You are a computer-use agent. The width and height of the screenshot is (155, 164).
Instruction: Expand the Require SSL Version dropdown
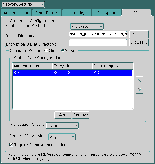[62, 137]
